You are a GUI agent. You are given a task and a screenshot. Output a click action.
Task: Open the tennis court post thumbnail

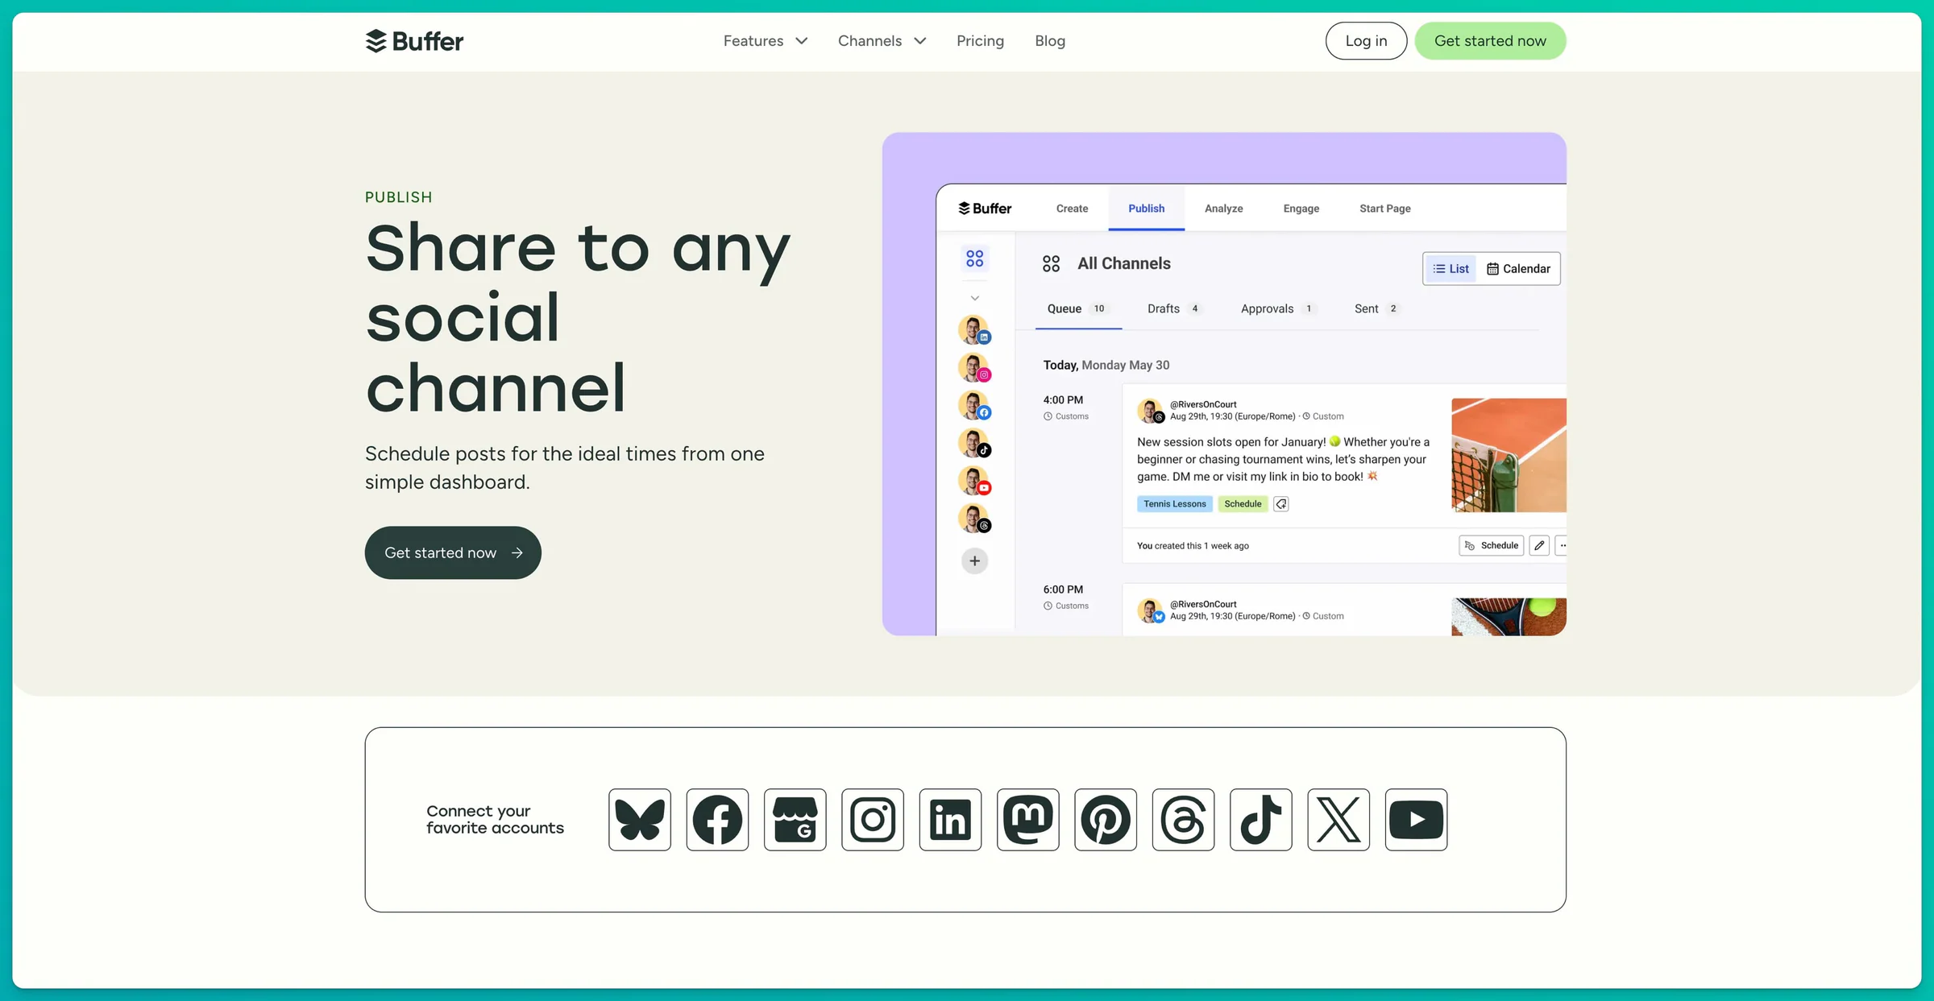pos(1509,455)
